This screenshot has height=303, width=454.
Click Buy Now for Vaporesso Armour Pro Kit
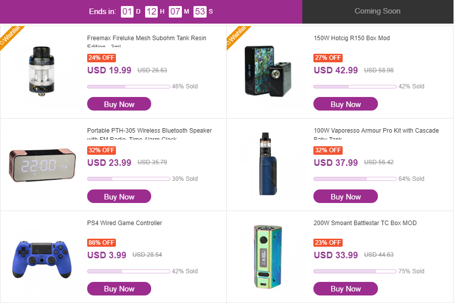pos(346,196)
